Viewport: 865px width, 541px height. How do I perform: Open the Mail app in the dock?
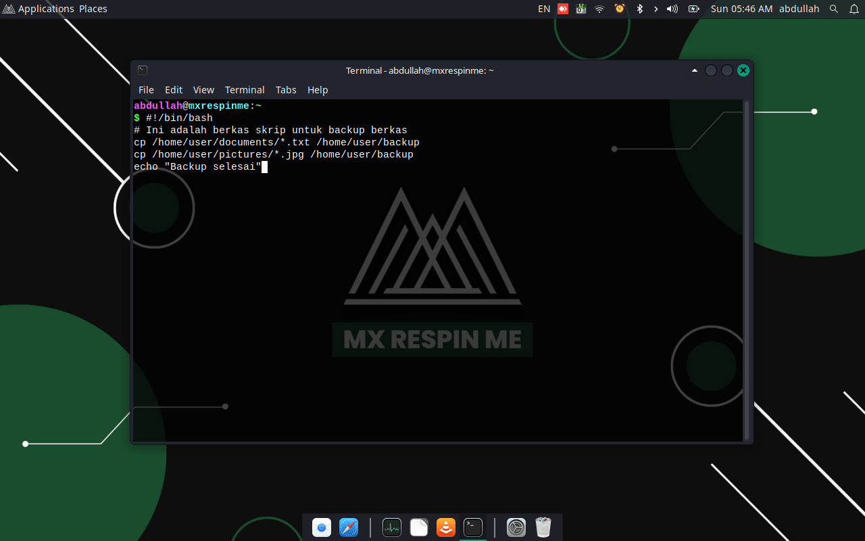coord(322,527)
